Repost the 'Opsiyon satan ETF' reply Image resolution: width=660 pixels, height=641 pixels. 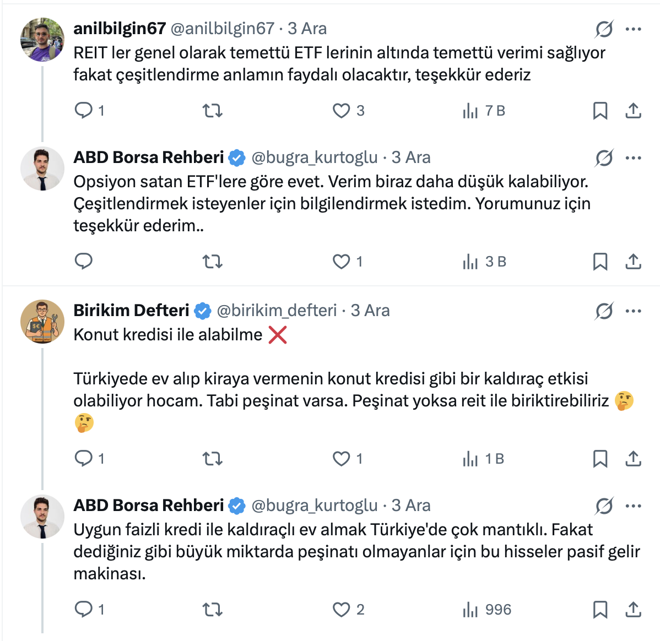(x=212, y=262)
